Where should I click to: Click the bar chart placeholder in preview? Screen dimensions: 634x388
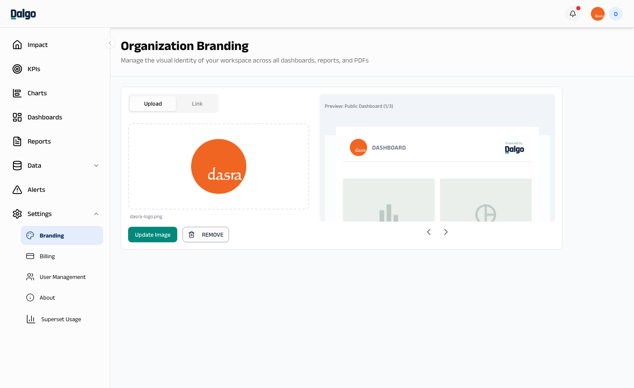coord(389,200)
